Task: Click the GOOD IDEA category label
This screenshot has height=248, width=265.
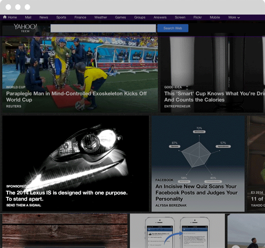Action: click(x=173, y=87)
